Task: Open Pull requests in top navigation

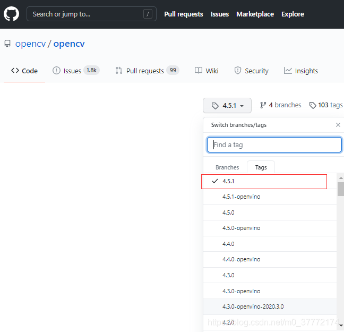Action: pyautogui.click(x=183, y=14)
